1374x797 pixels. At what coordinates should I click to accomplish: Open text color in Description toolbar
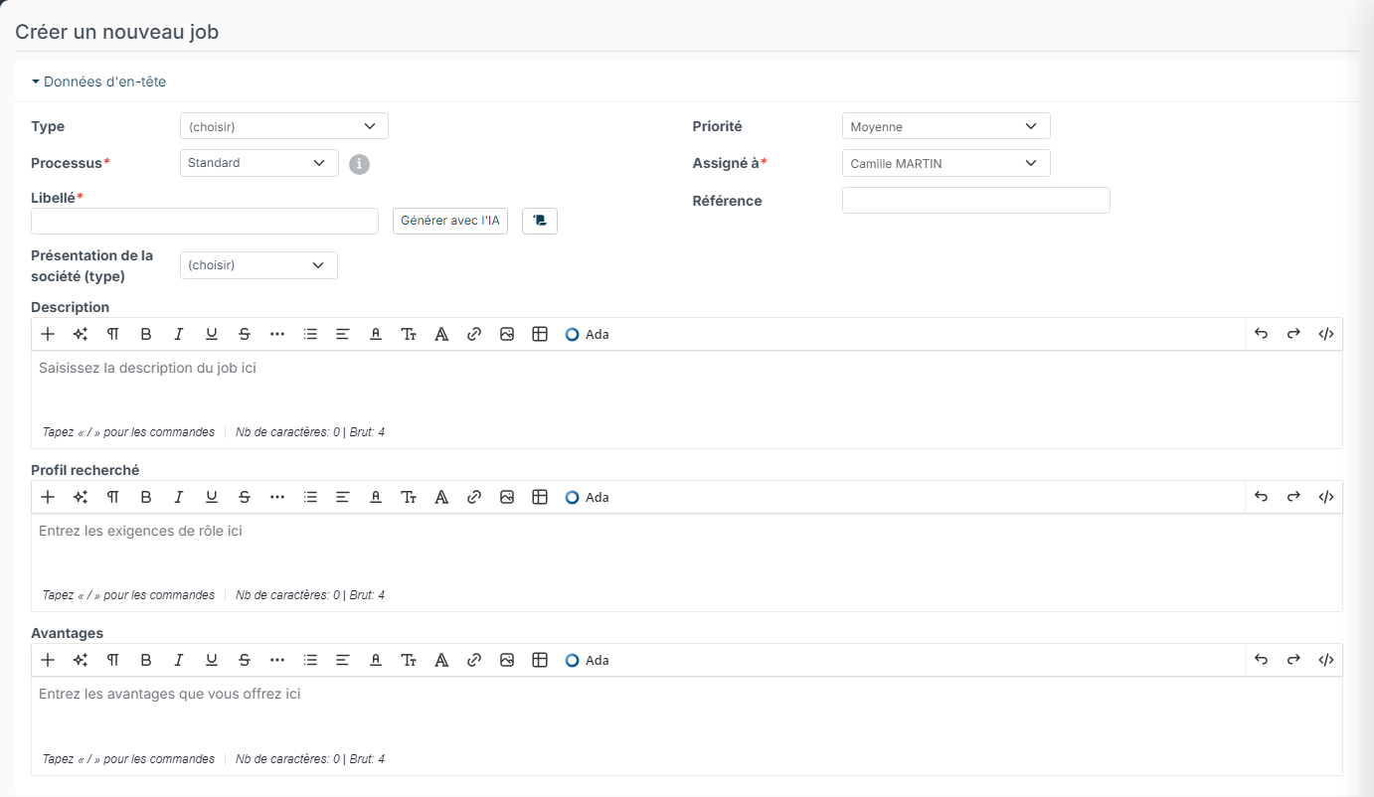click(376, 334)
